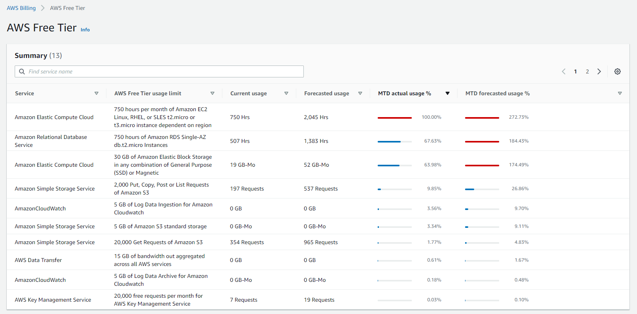Viewport: 637px width, 314px height.
Task: Click '19 GB-Mo' current usage value
Action: click(243, 165)
